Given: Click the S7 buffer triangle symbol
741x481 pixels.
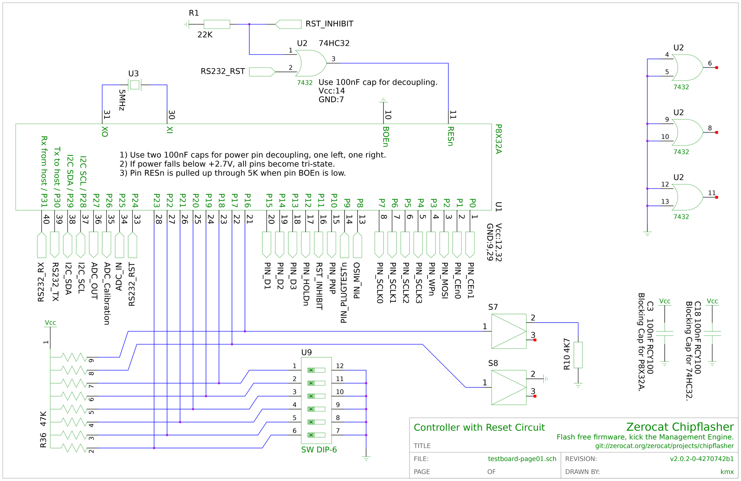Looking at the screenshot, I should pos(509,331).
